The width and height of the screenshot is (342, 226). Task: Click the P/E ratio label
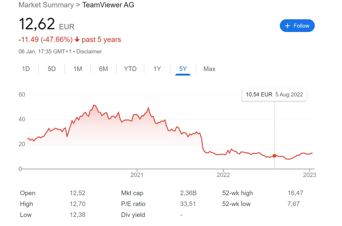133,204
